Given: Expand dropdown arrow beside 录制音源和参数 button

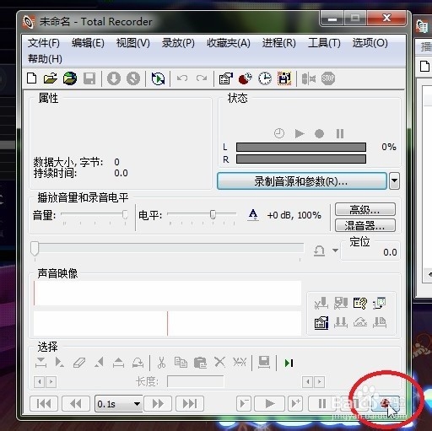Looking at the screenshot, I should 394,181.
